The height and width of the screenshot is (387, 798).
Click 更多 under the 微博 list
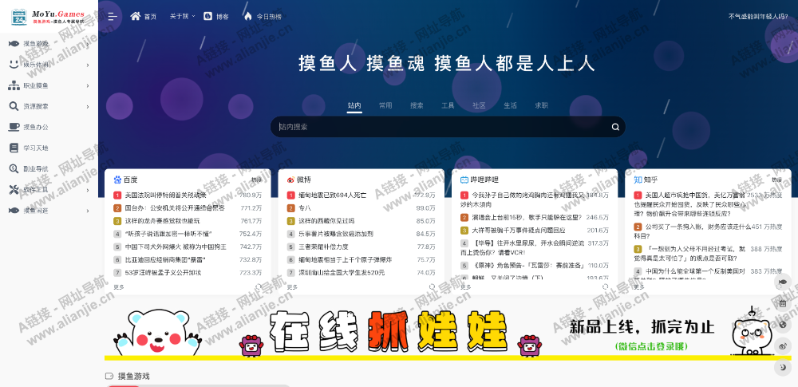(292, 287)
